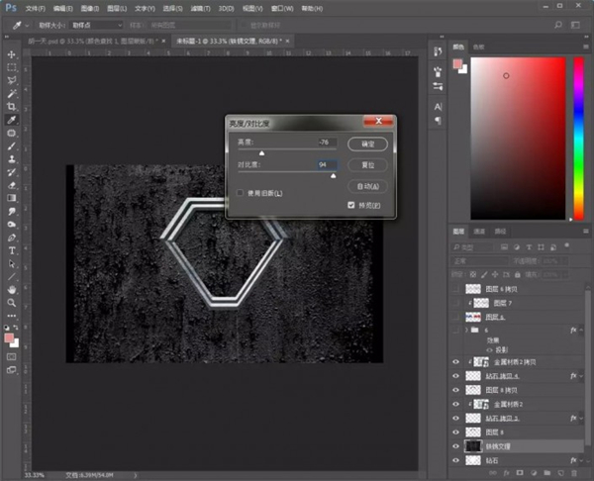
Task: Click the contrast value field showing 94
Action: (327, 164)
